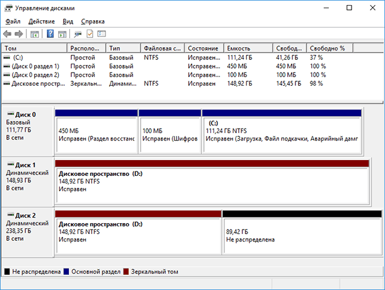Viewport: 385px width, 290px height.
Task: Click the Зеркальн... layout cell
Action: click(86, 84)
